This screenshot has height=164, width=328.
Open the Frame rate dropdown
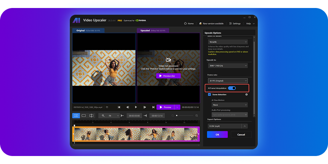pos(228,81)
